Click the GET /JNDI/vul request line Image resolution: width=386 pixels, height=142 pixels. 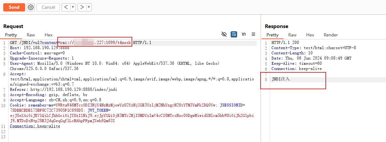(x=80, y=43)
